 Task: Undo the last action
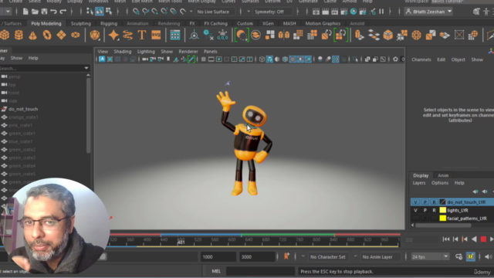click(53, 12)
